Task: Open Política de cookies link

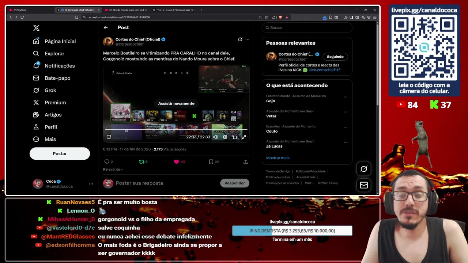Action: click(278, 177)
